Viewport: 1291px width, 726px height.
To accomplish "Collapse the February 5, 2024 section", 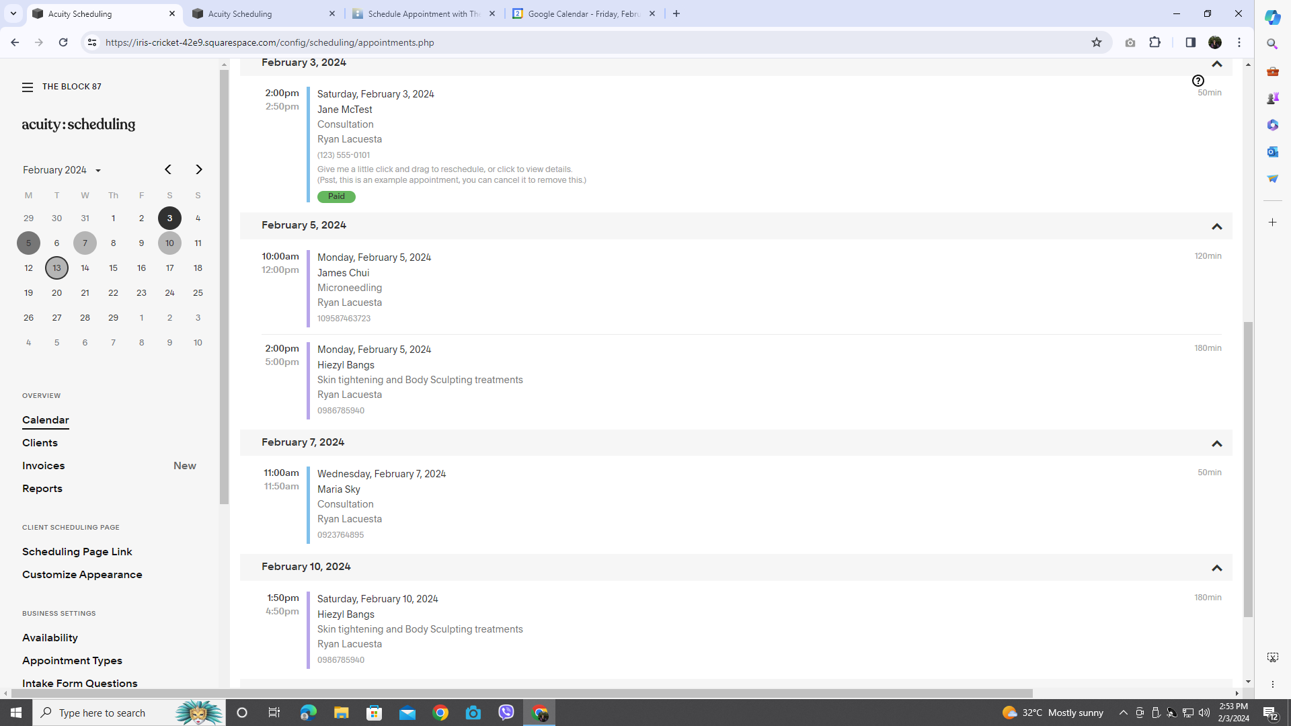I will point(1216,227).
